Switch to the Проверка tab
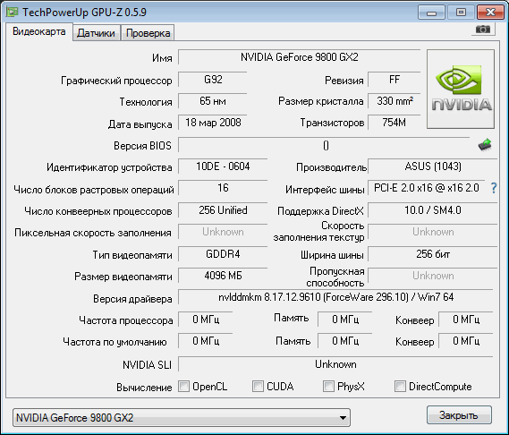The width and height of the screenshot is (509, 435). click(x=148, y=33)
